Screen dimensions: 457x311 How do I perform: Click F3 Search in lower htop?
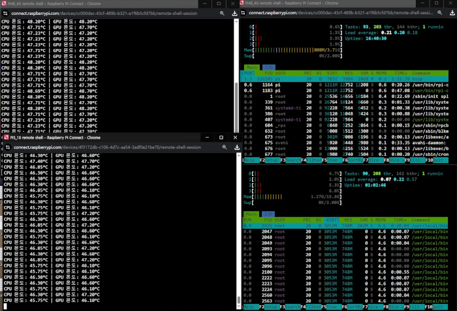point(290,307)
